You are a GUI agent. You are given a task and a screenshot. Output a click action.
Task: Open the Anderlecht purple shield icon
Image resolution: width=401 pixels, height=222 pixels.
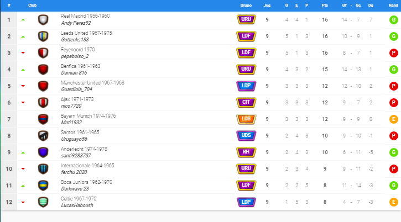point(43,152)
